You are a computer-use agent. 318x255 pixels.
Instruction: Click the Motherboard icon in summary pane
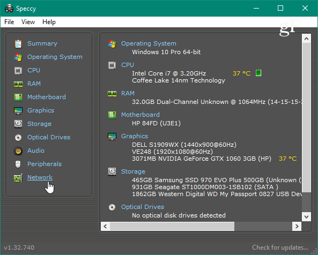point(112,115)
